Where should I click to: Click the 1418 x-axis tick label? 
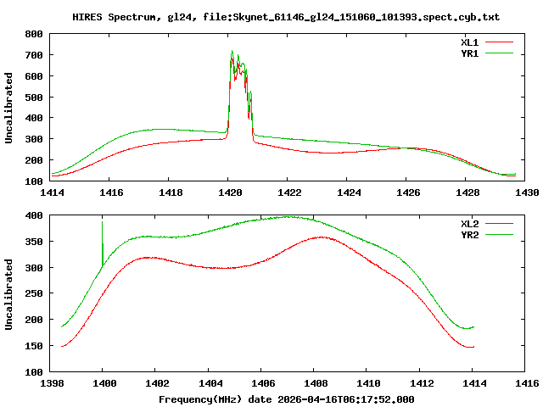pos(171,192)
